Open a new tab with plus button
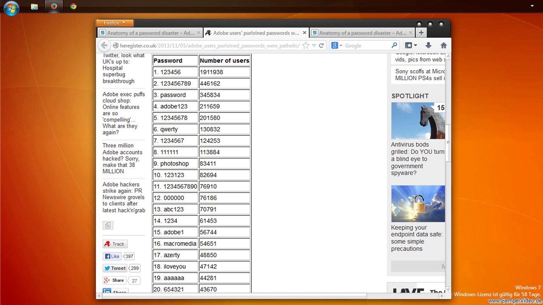This screenshot has width=543, height=305. coord(421,33)
